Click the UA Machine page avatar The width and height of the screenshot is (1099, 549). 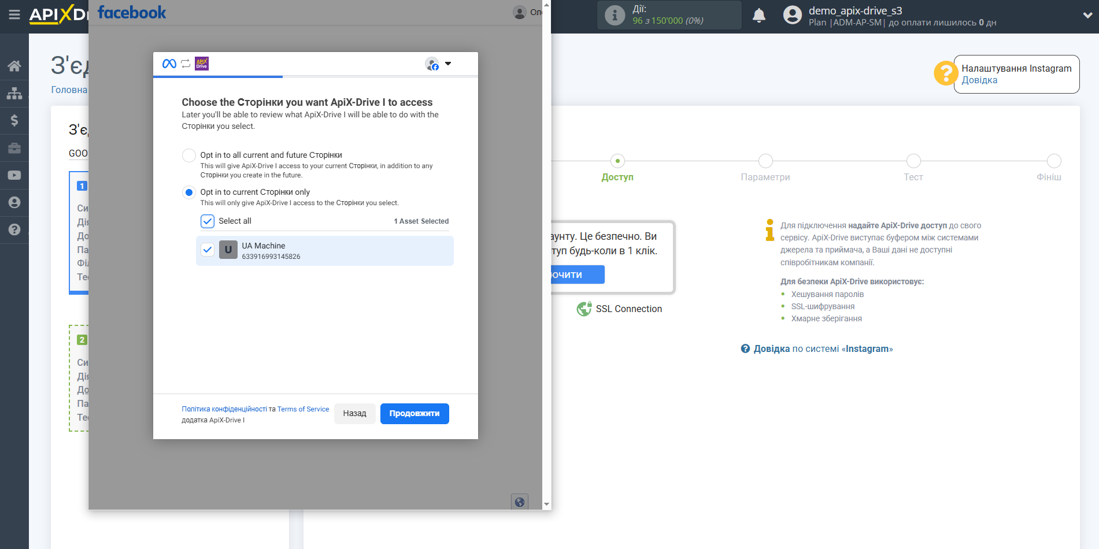pyautogui.click(x=228, y=250)
